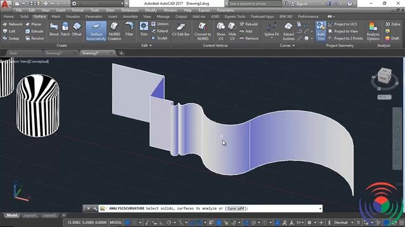This screenshot has width=405, height=227.
Task: Run Draft surface analysis
Action: click(392, 38)
